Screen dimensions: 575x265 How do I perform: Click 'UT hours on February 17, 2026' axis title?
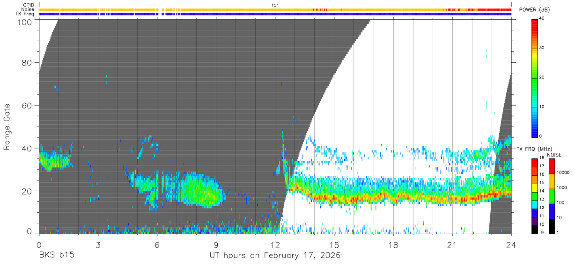[275, 256]
